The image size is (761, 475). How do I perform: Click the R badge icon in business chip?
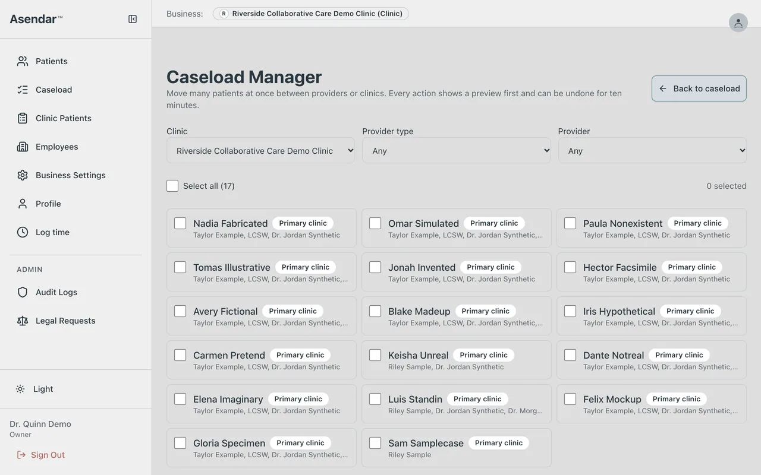[x=224, y=14]
